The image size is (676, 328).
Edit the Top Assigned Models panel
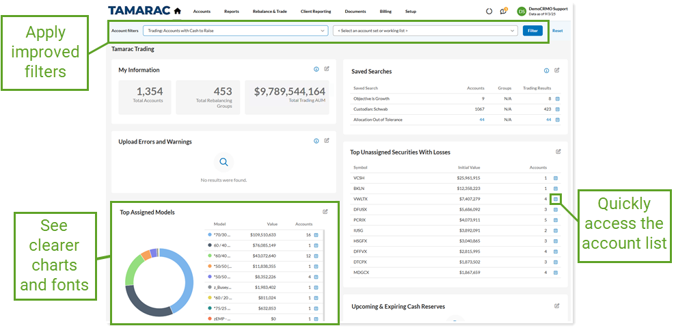pos(325,212)
